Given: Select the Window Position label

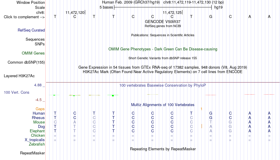Looking at the screenshot, I should 31,2.
